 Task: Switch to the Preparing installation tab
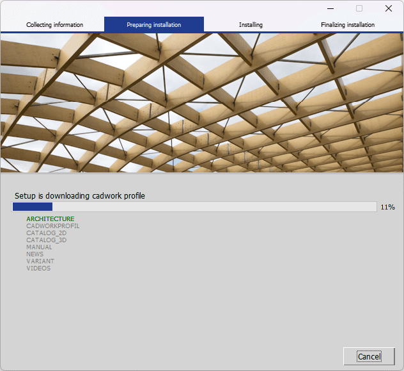(153, 25)
